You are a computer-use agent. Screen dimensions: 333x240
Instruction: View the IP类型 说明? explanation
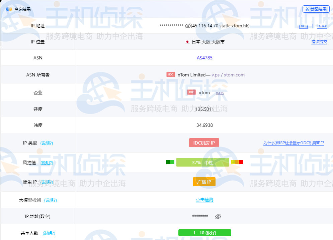tap(47, 143)
